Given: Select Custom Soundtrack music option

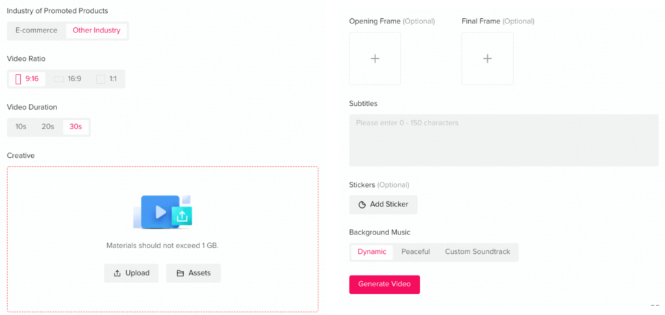Looking at the screenshot, I should point(477,252).
